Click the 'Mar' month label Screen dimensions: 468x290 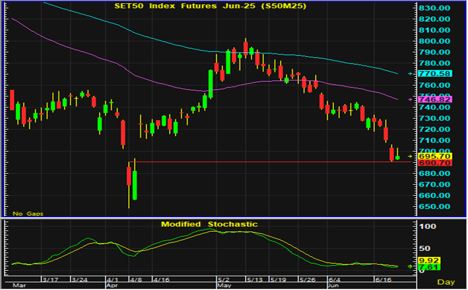pos(19,286)
